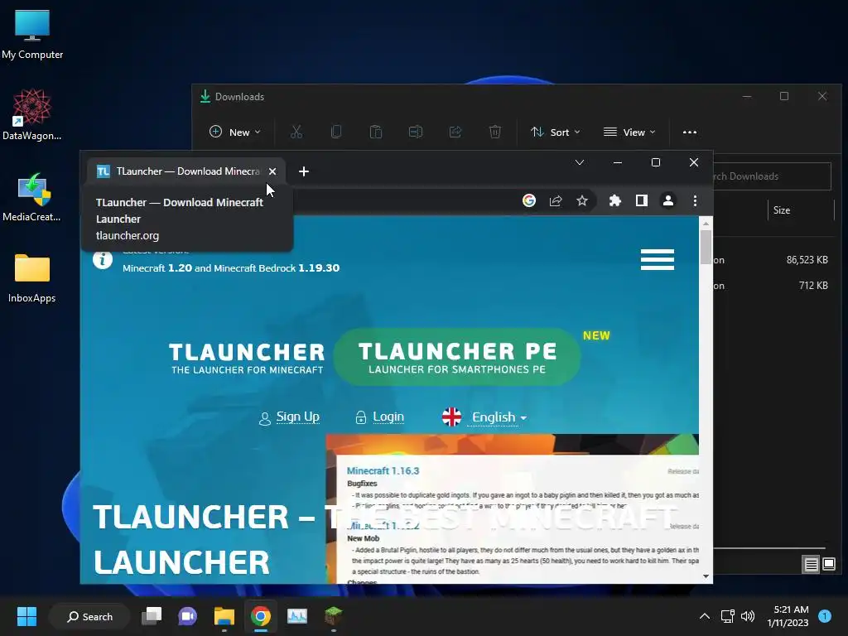Open See more ellipsis in Downloads toolbar
The width and height of the screenshot is (848, 636).
[690, 132]
